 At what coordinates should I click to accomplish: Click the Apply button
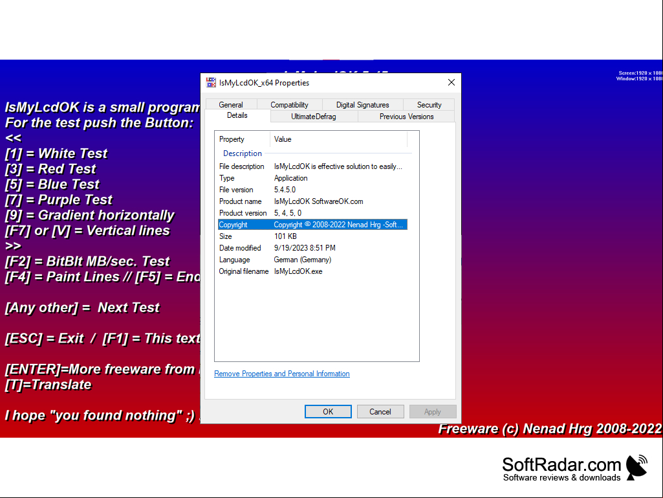coord(433,412)
